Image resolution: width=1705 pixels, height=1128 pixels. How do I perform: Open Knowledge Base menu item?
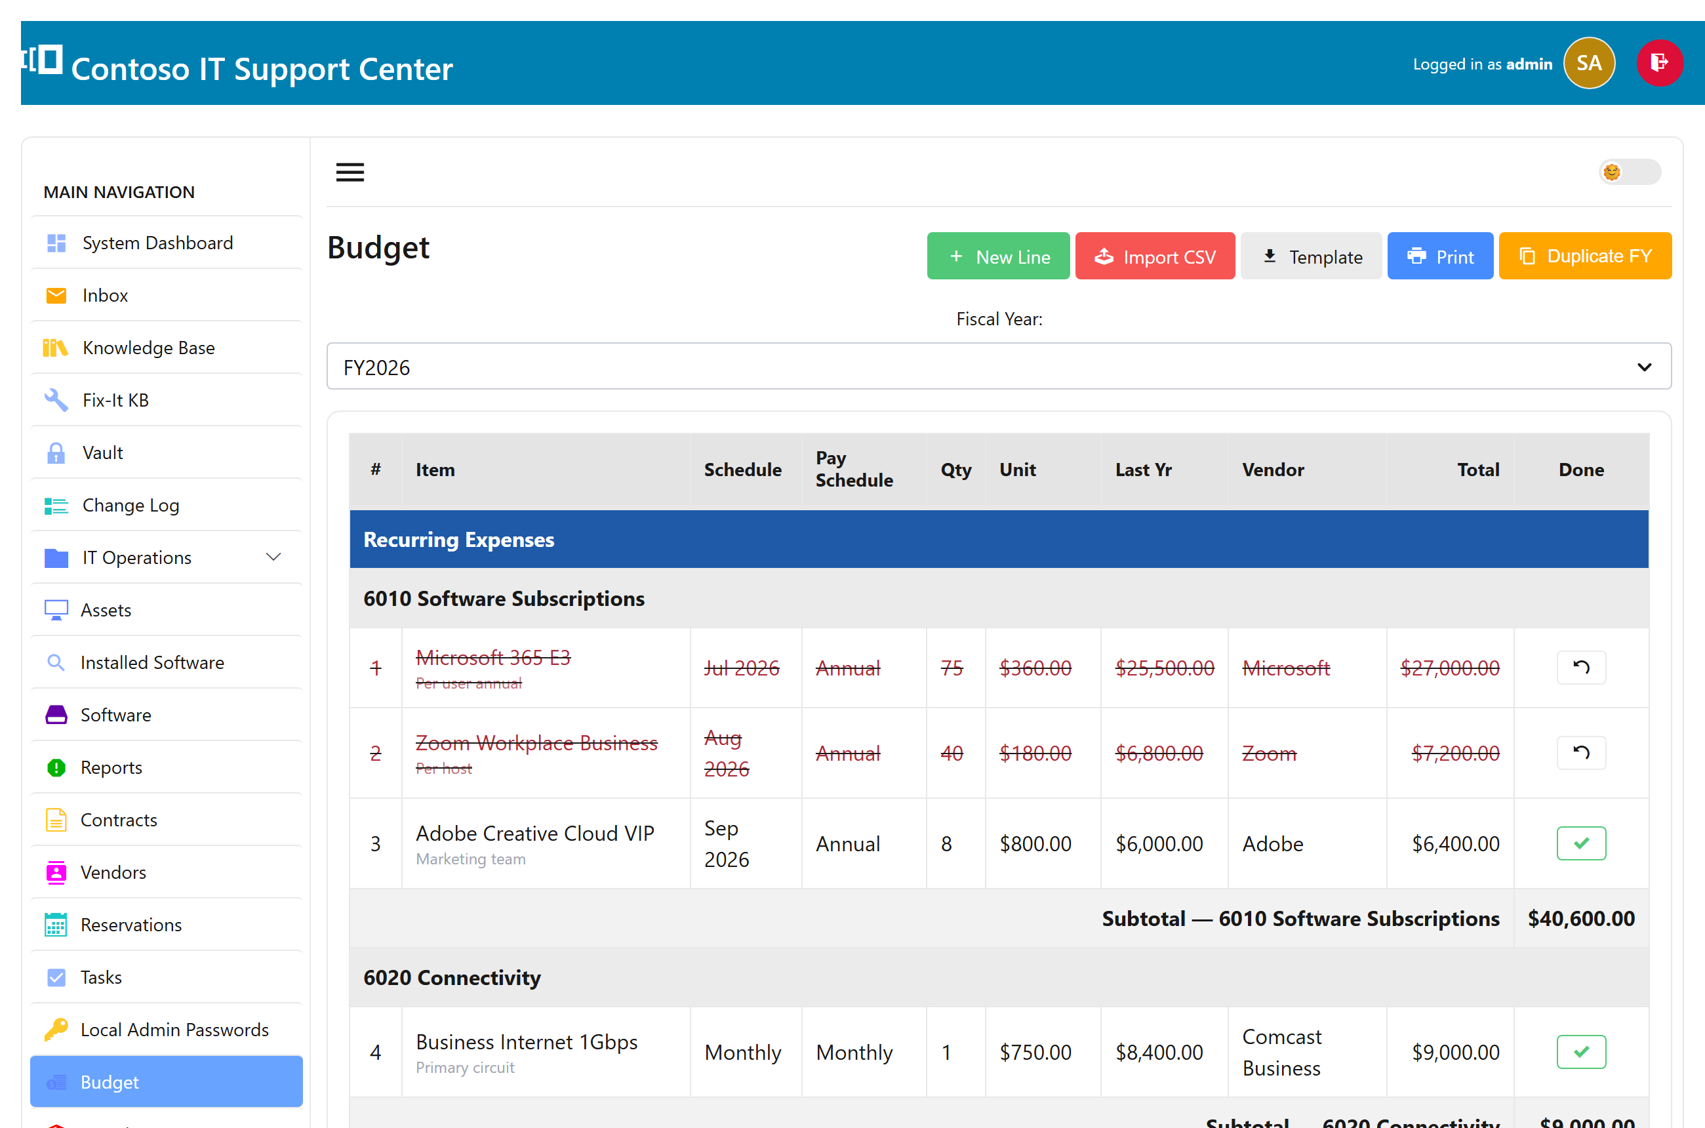(166, 348)
